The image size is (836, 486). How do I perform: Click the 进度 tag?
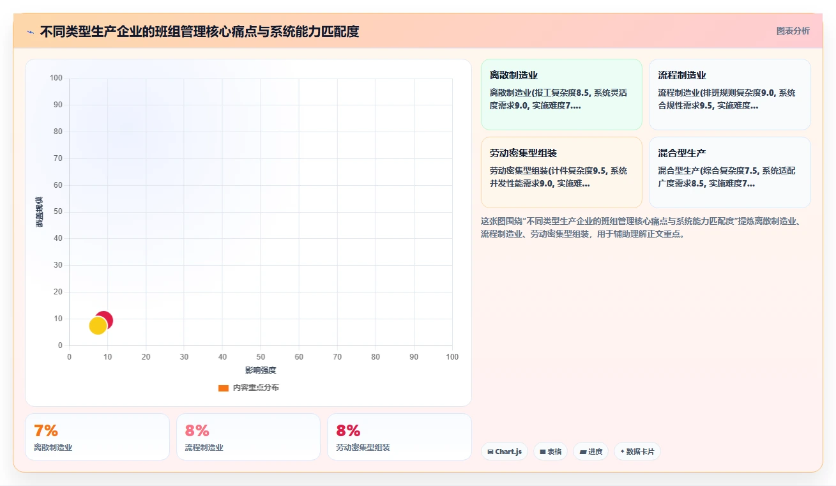tap(591, 452)
